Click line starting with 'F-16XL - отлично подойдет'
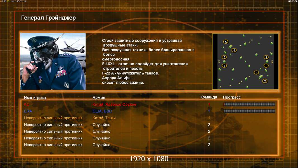 (145, 64)
